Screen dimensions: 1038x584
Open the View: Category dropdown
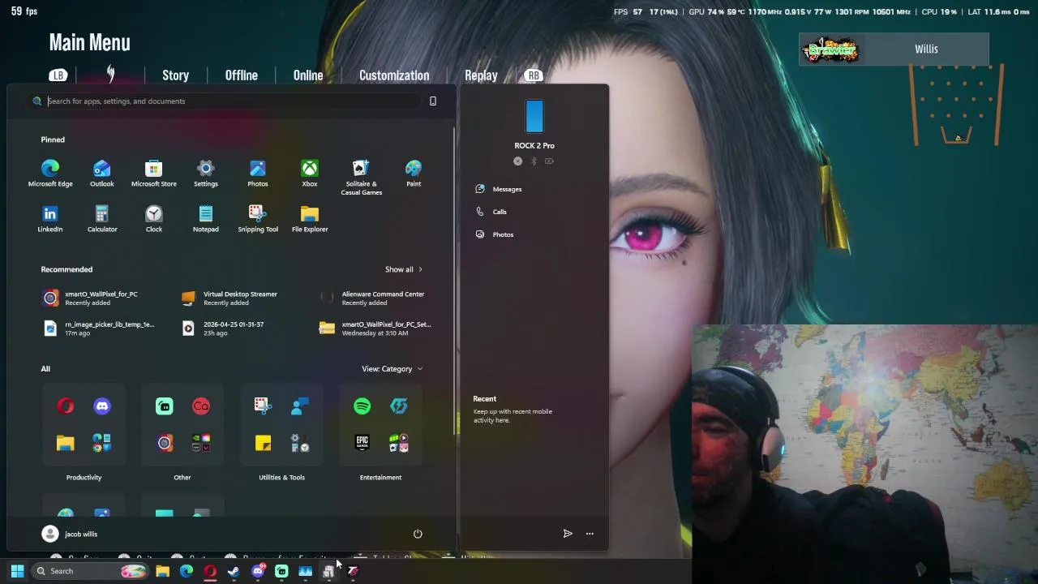(x=392, y=369)
